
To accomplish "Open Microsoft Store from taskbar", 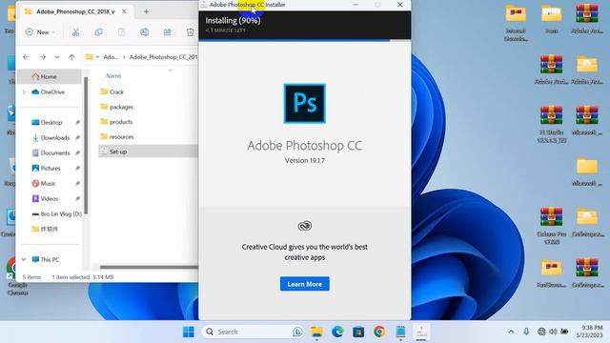I will pos(358,332).
